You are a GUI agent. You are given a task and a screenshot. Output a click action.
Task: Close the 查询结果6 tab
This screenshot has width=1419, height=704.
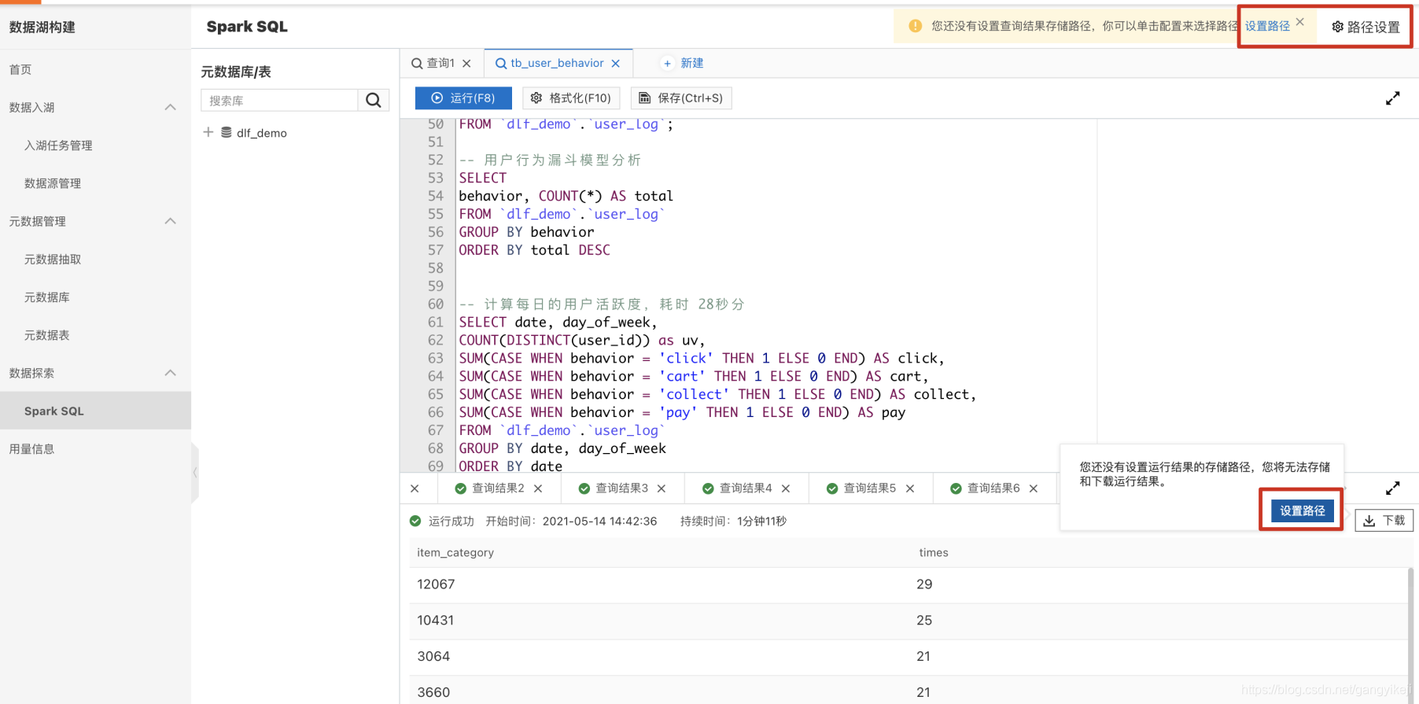[x=1034, y=488]
